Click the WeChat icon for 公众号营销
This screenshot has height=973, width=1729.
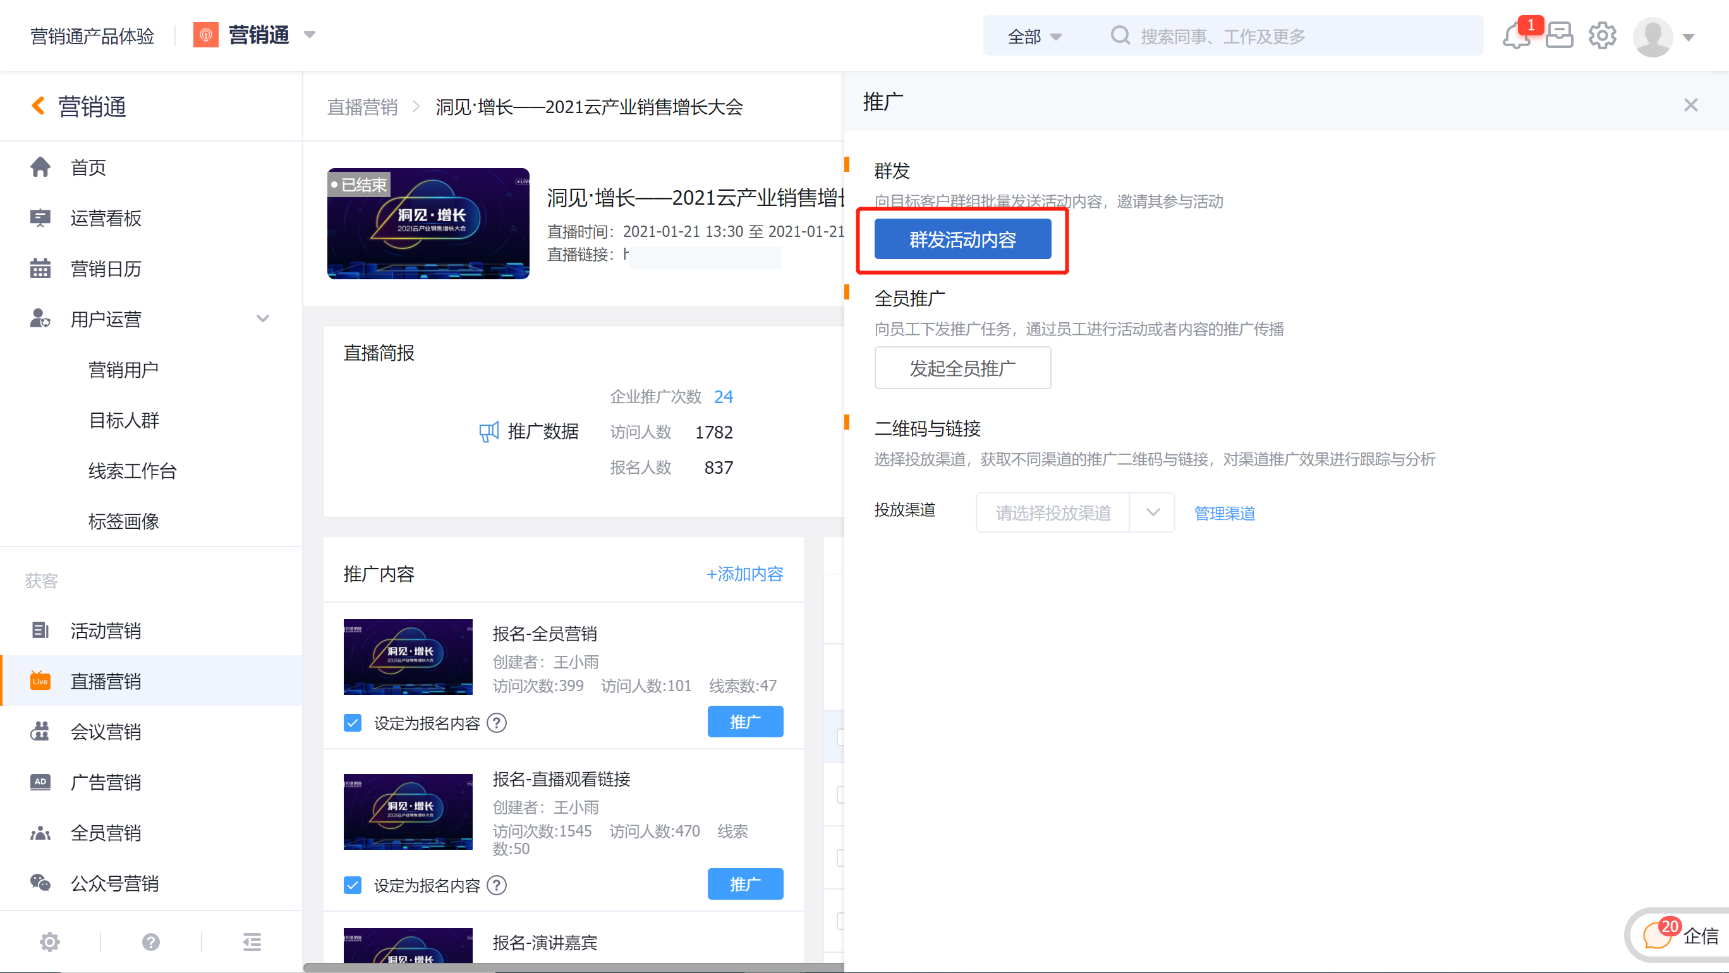point(40,883)
